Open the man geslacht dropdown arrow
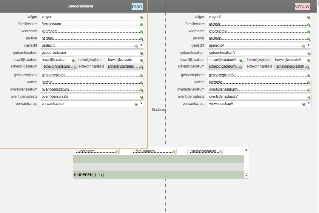This screenshot has height=213, width=319. click(141, 45)
